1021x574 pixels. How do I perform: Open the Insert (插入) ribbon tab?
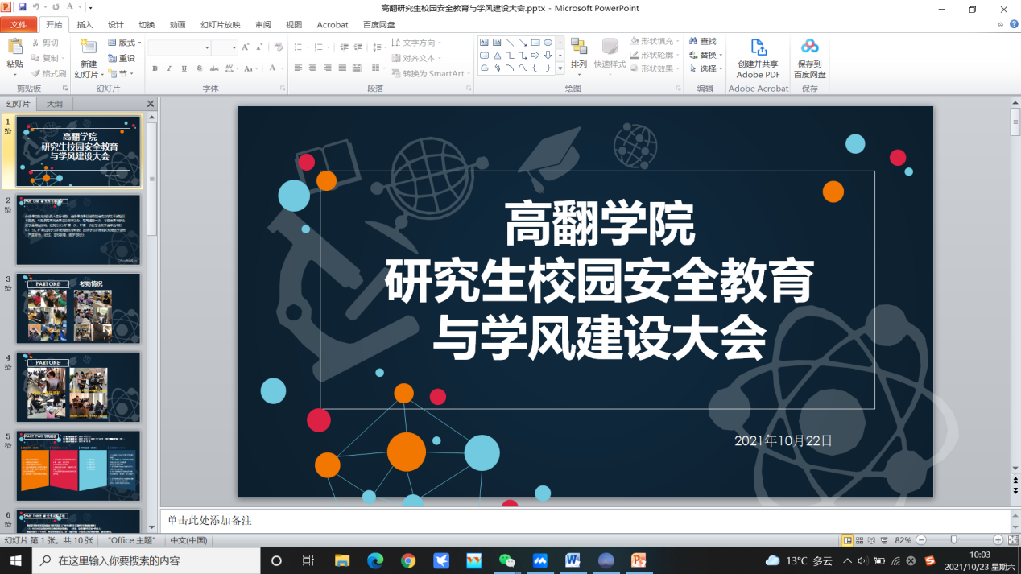tap(85, 25)
